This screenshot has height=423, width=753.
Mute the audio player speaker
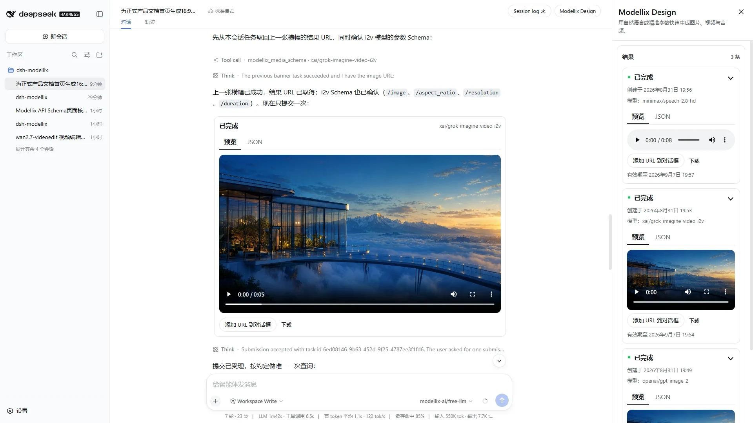click(x=712, y=140)
